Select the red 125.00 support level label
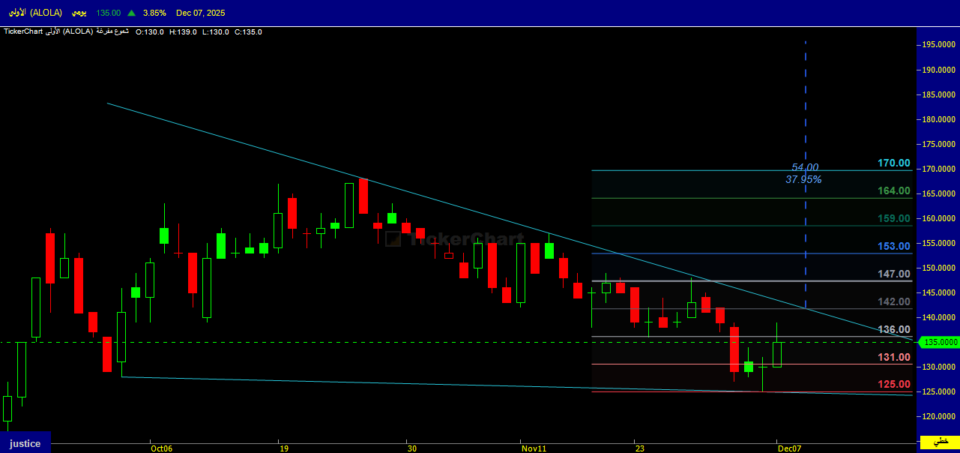Screen dimensions: 960x453 tap(893, 385)
